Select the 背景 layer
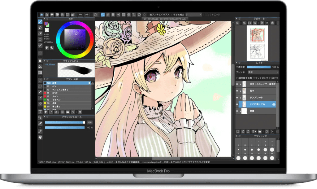317x189 pixels. coord(256,111)
